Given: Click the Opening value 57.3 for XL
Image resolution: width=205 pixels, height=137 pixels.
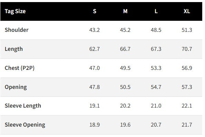Looking at the screenshot, I should tap(187, 87).
